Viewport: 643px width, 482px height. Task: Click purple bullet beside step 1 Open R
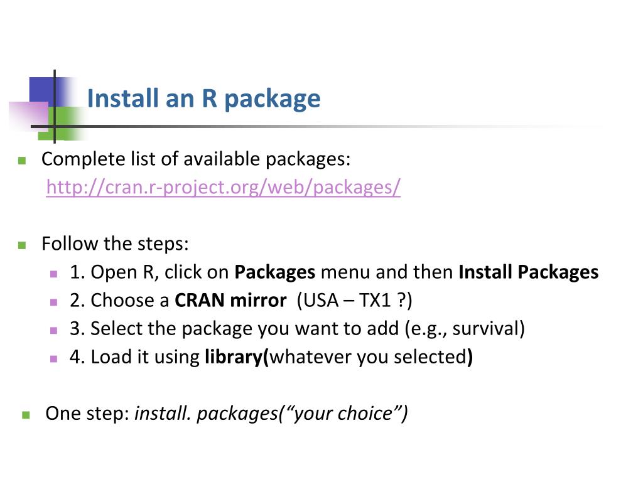pos(54,274)
